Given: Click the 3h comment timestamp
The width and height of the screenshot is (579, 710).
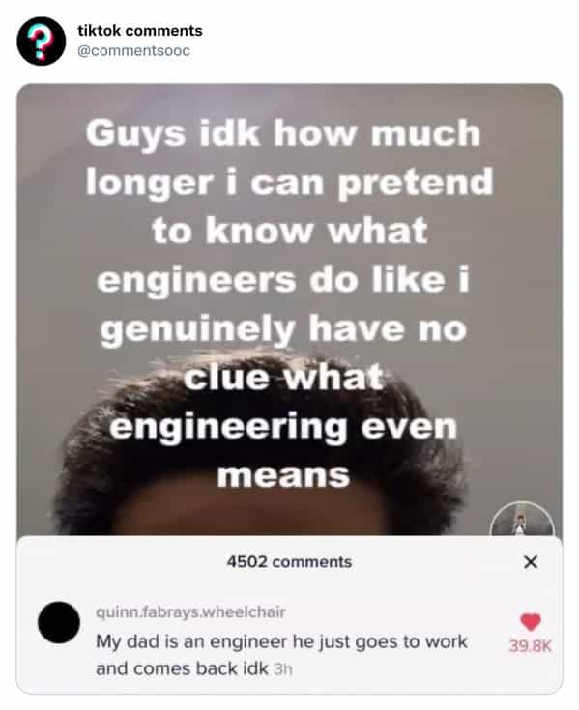Looking at the screenshot, I should coord(283,669).
